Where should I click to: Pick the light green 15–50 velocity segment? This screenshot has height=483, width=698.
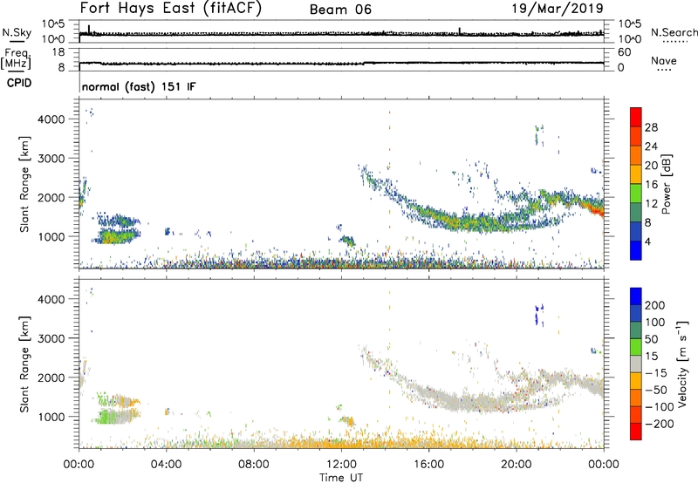pos(636,347)
